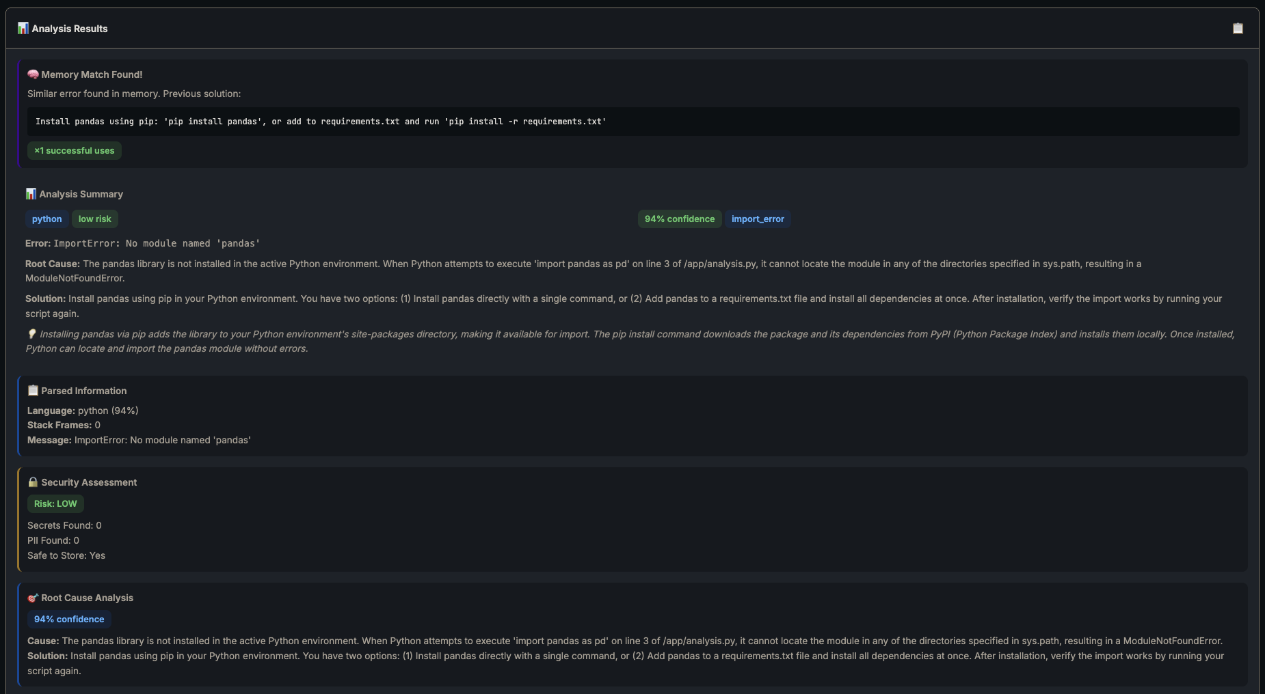1265x694 pixels.
Task: Click the lightbulb explanation icon
Action: pos(31,334)
